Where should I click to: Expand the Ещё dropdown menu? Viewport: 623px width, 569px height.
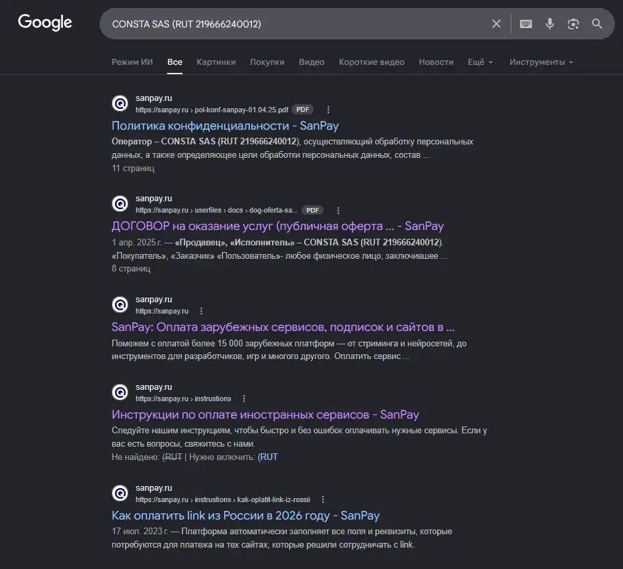pos(480,62)
